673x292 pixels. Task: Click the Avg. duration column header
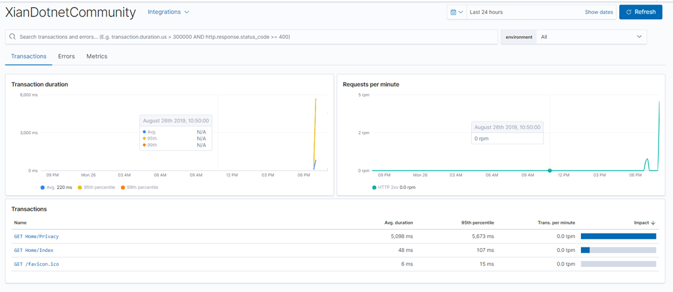click(x=398, y=222)
